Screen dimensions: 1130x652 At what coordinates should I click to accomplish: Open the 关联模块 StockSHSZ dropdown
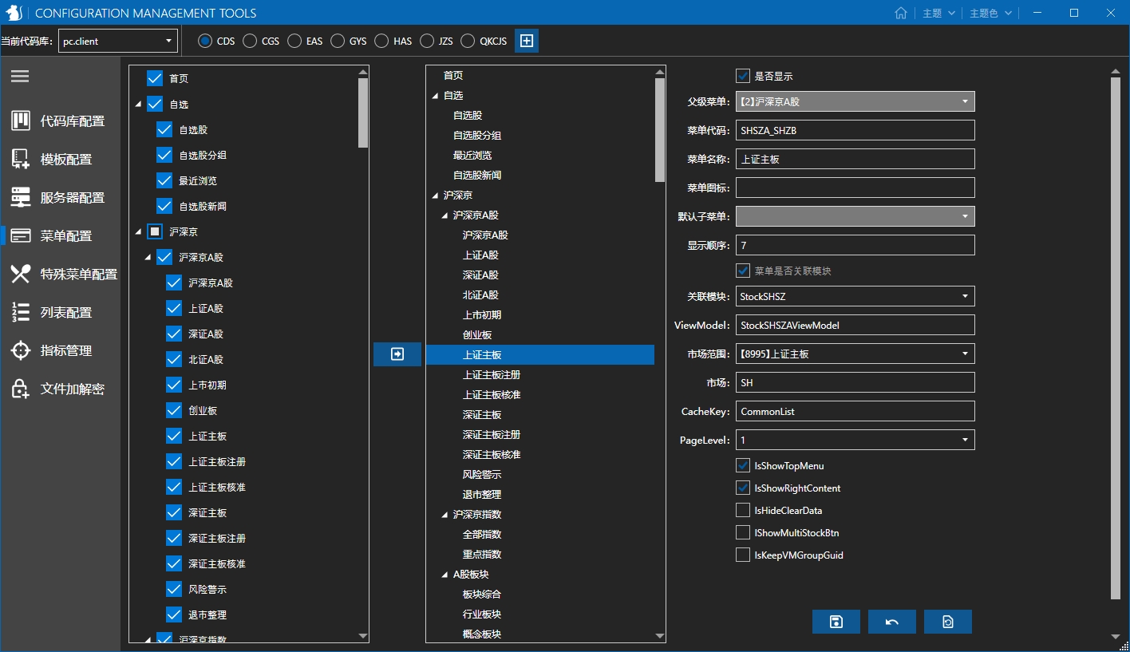855,296
